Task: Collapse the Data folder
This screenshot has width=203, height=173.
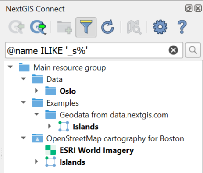Action: [x=23, y=79]
